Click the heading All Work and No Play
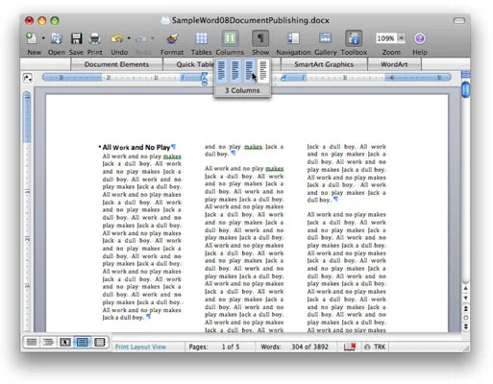The image size is (493, 384). click(136, 147)
